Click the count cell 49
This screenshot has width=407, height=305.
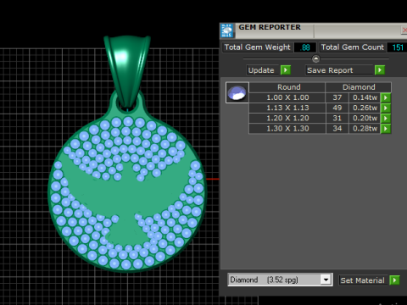337,108
